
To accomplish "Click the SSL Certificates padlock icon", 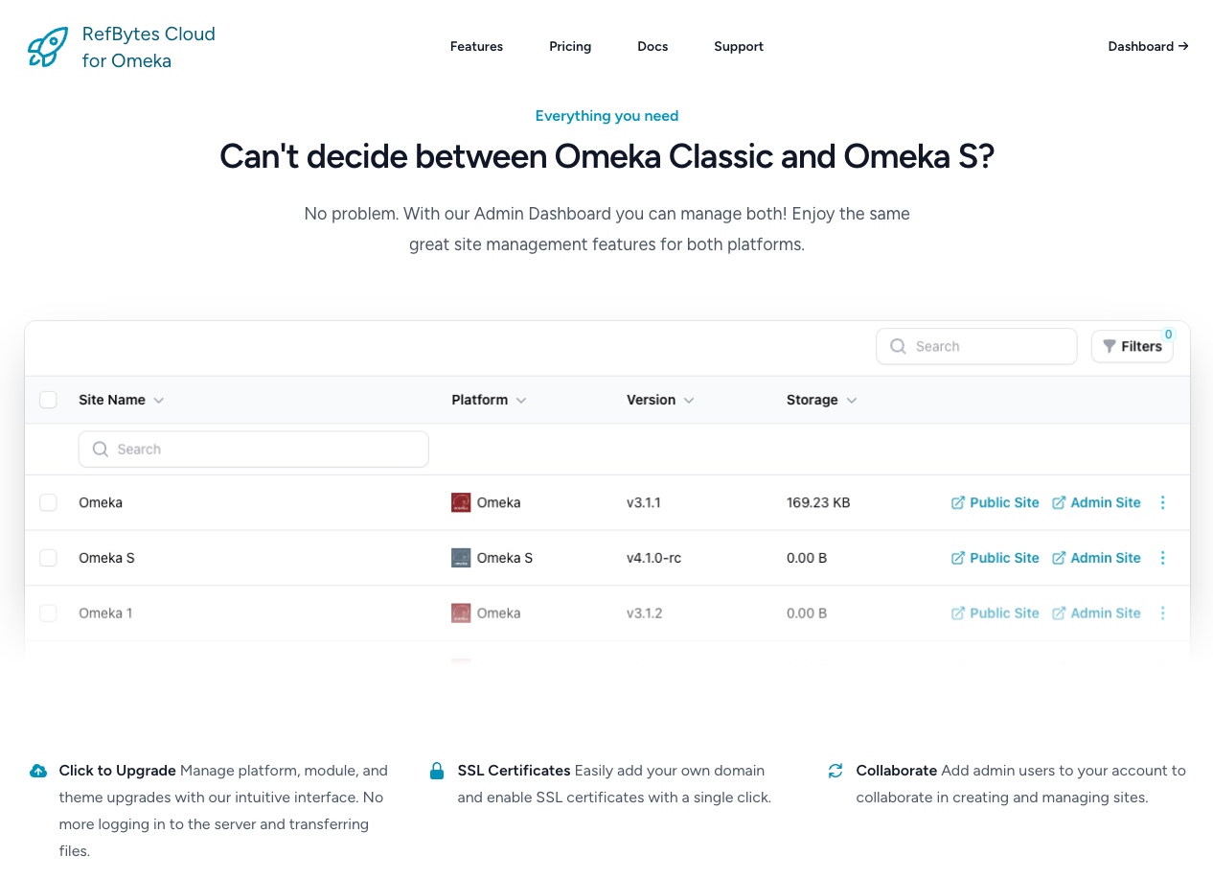I will tap(437, 771).
